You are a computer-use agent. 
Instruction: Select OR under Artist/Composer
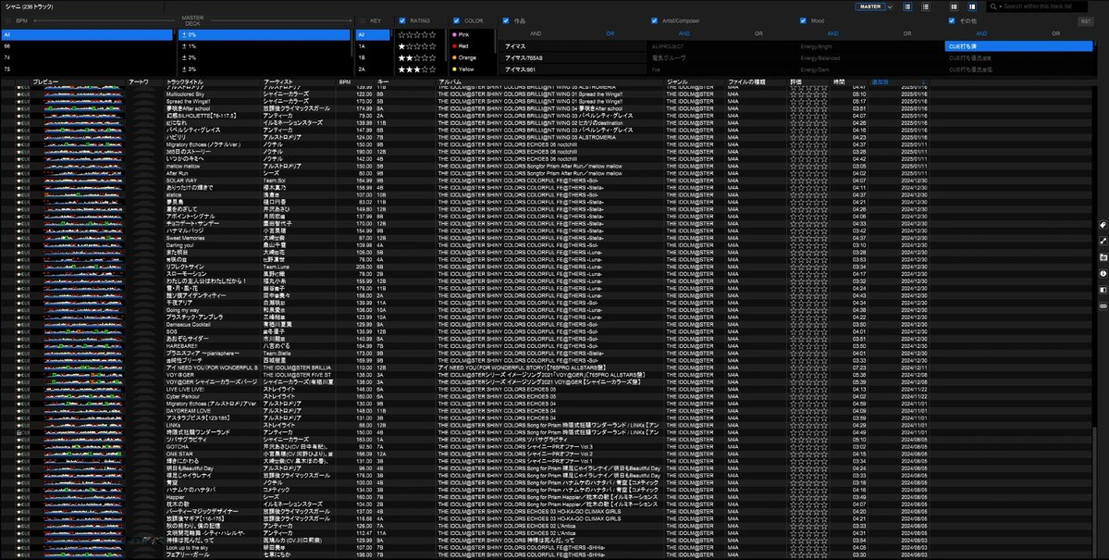[x=758, y=33]
